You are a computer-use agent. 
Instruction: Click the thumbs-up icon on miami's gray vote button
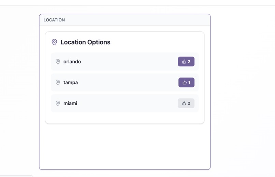pyautogui.click(x=184, y=103)
